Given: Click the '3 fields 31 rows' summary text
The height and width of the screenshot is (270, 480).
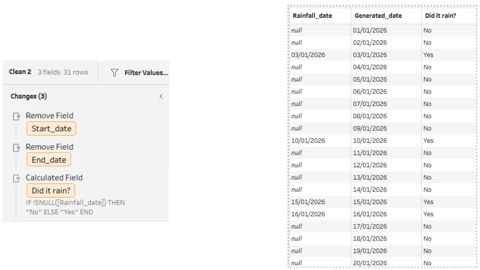Looking at the screenshot, I should coord(63,72).
